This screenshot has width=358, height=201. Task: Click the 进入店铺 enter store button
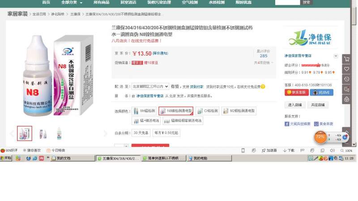(295, 105)
